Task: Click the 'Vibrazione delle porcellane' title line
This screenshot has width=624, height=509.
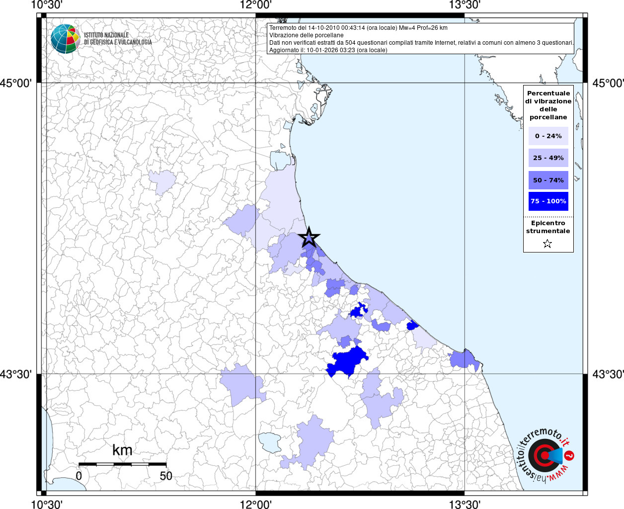Action: [307, 35]
